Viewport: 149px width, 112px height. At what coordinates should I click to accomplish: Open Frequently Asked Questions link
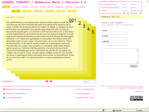[x=16, y=93]
